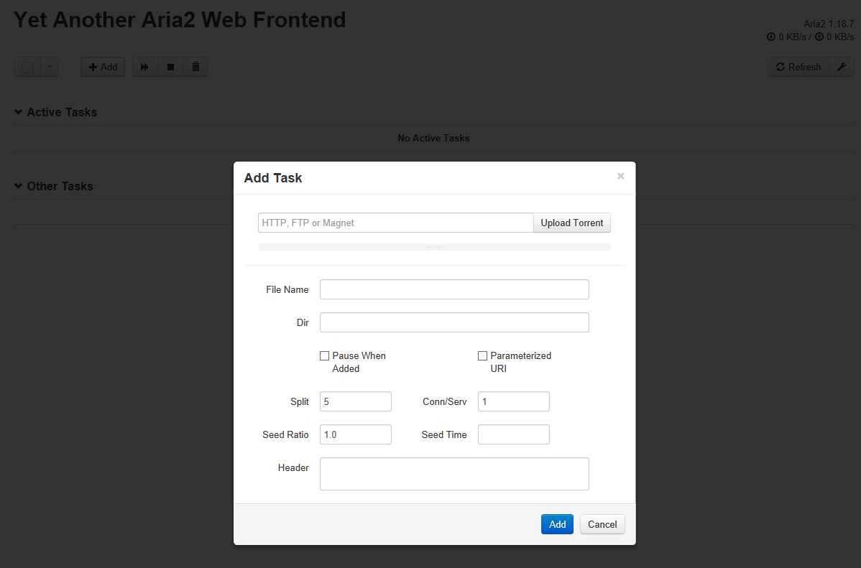The width and height of the screenshot is (861, 568).
Task: Click the upload speed indicator icon
Action: coord(819,37)
